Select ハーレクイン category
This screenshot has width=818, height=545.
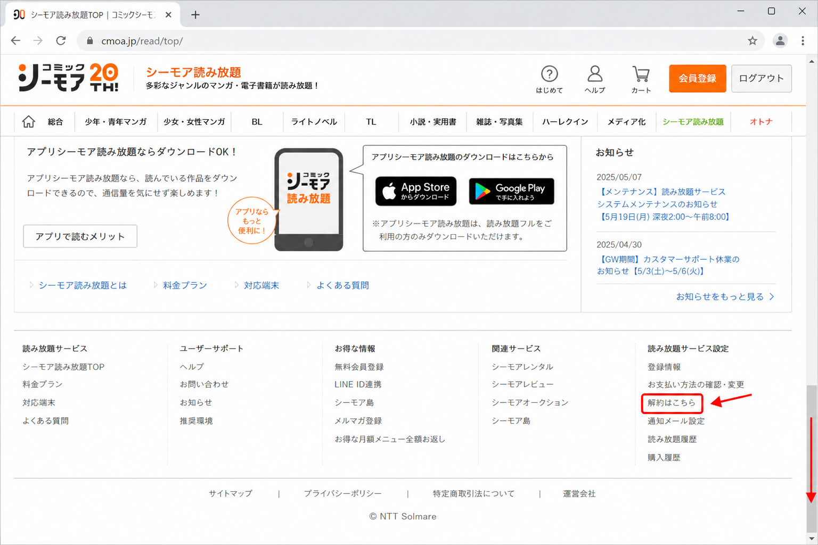565,122
